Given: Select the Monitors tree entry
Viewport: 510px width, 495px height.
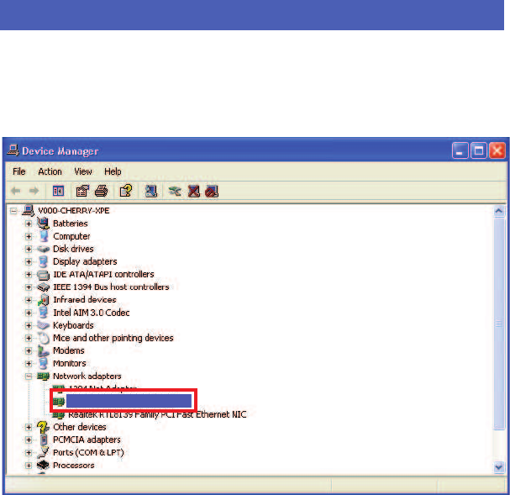Looking at the screenshot, I should [x=69, y=363].
